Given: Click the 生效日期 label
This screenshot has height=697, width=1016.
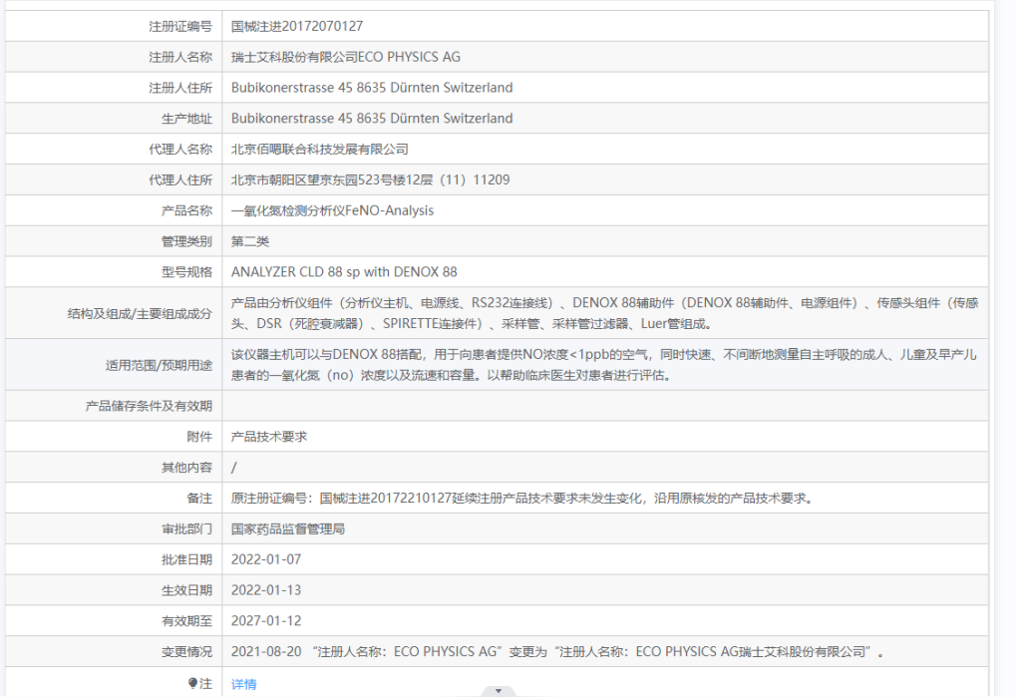Looking at the screenshot, I should pos(186,590).
